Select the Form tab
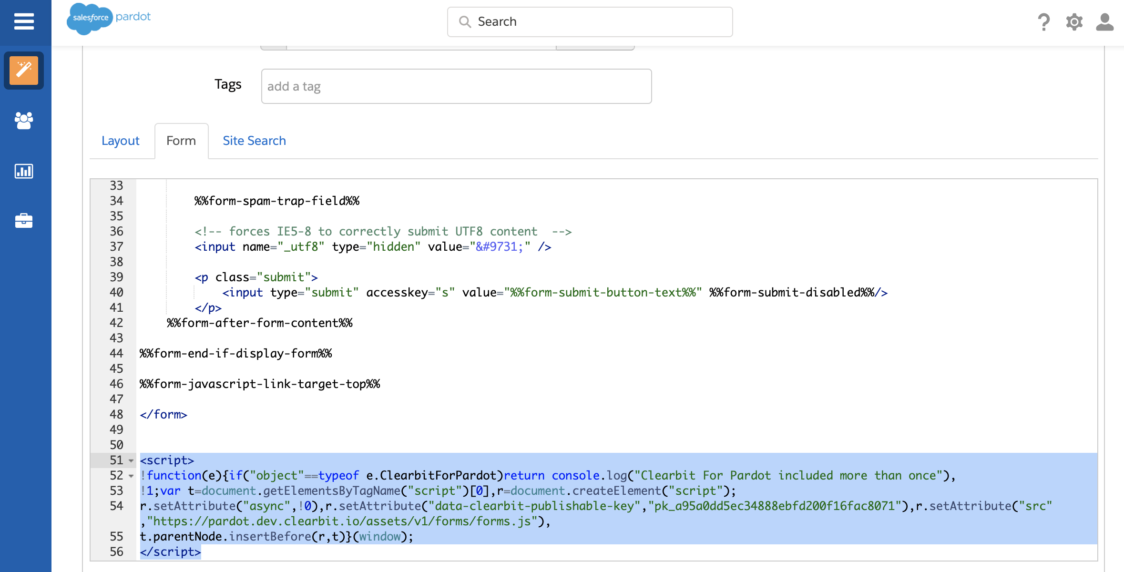Viewport: 1124px width, 572px height. point(181,141)
